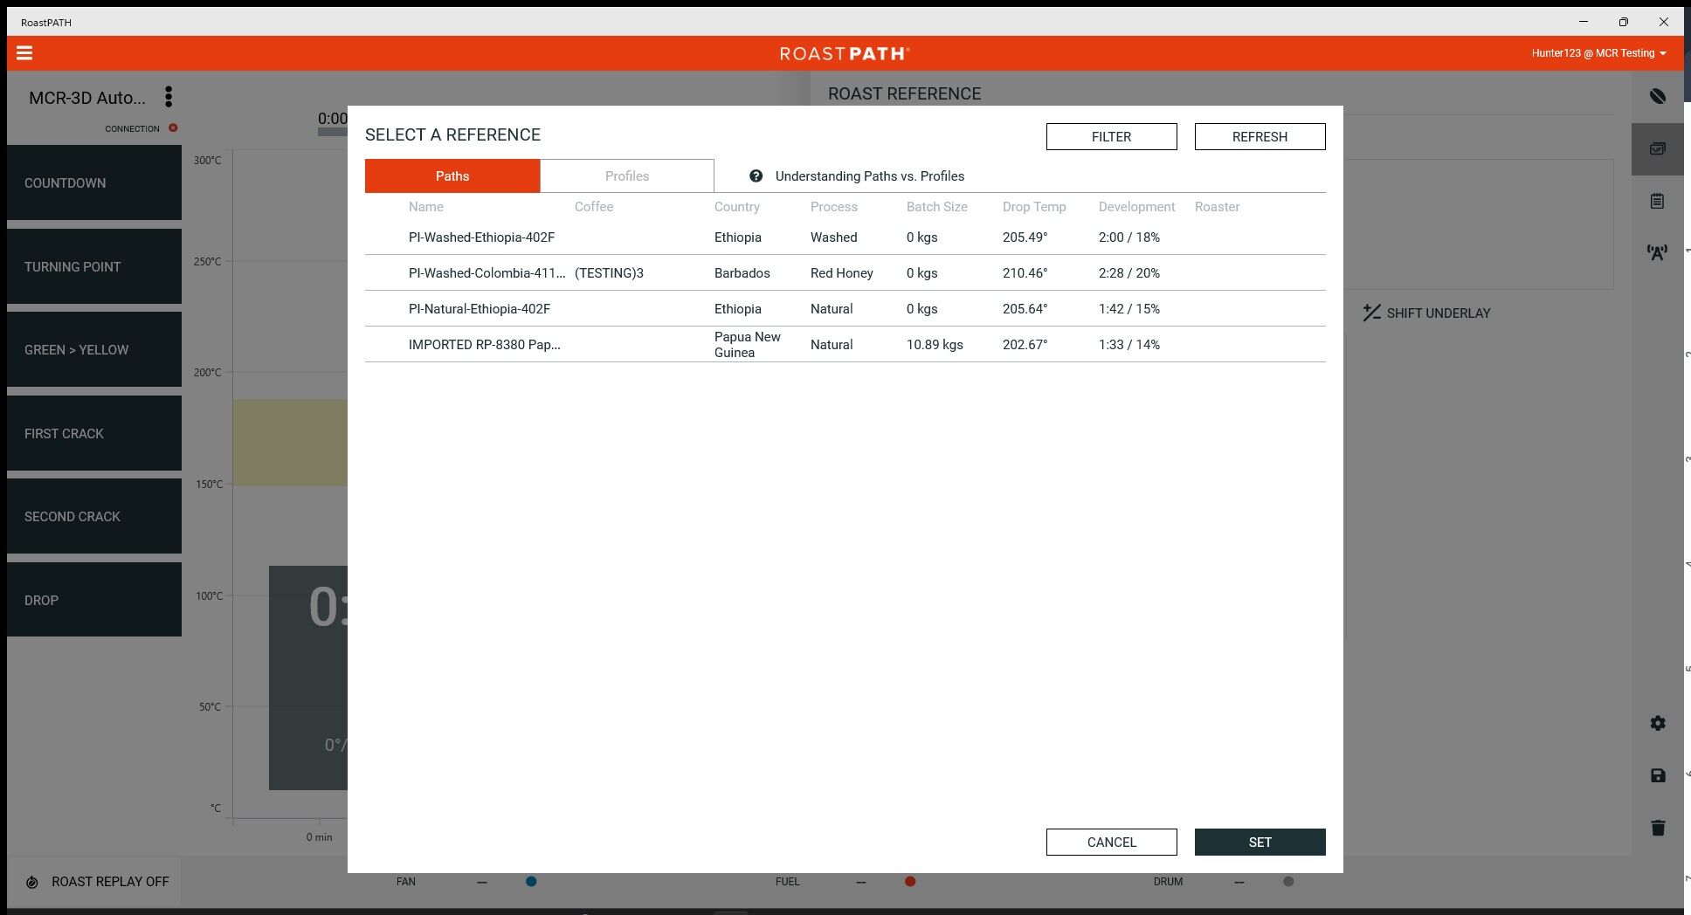
Task: Open the coffee bean panel icon
Action: 1657,97
